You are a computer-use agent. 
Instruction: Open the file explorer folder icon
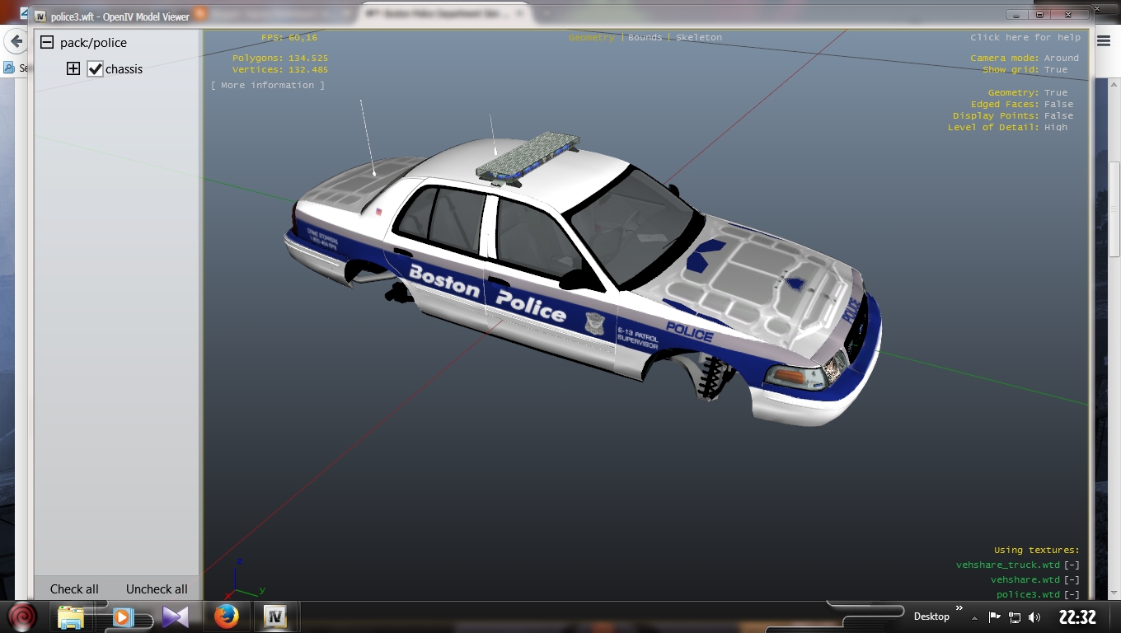tap(72, 617)
